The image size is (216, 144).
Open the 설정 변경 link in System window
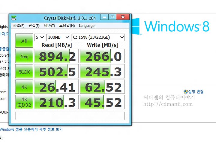(x=196, y=91)
